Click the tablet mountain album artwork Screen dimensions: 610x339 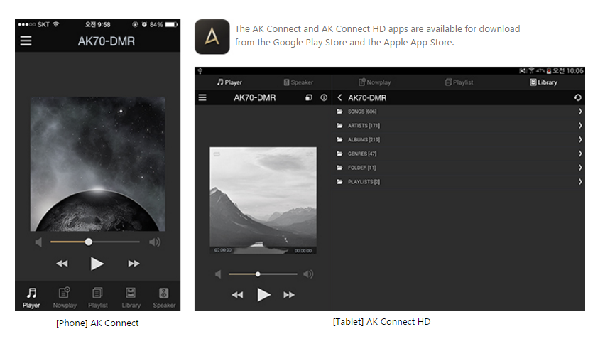point(263,200)
